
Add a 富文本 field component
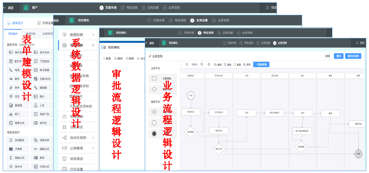[17, 61]
